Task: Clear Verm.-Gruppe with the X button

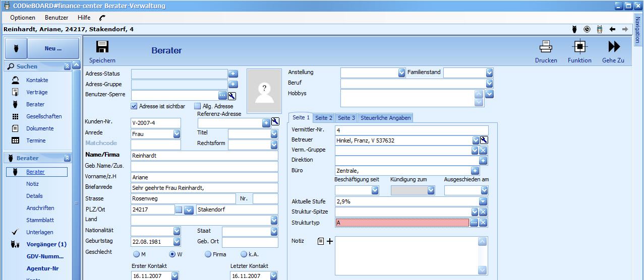Action: [483, 150]
